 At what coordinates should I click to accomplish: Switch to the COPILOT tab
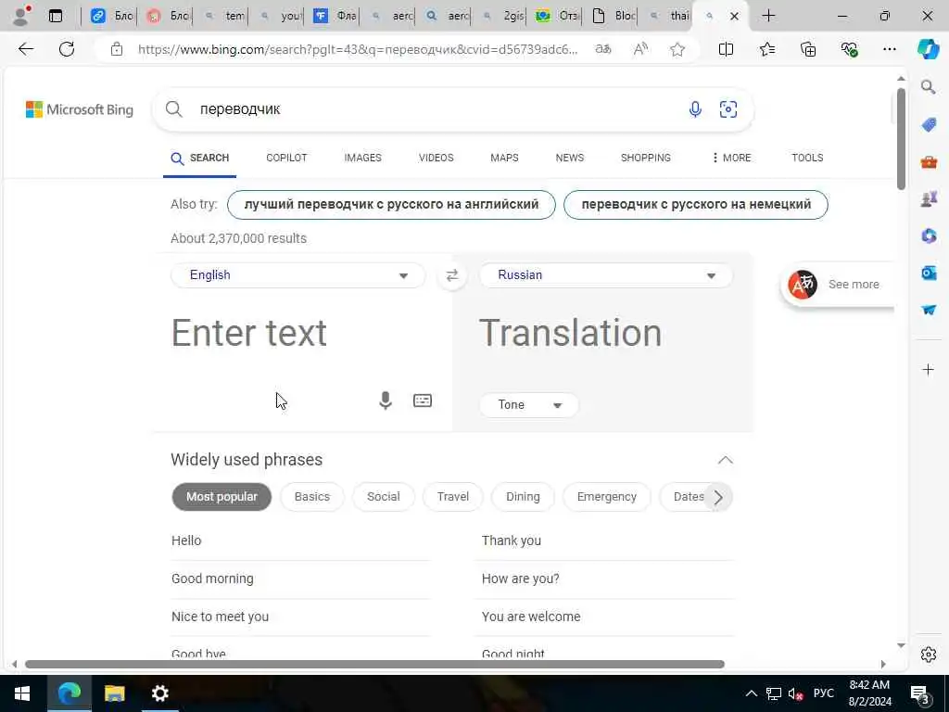coord(286,158)
